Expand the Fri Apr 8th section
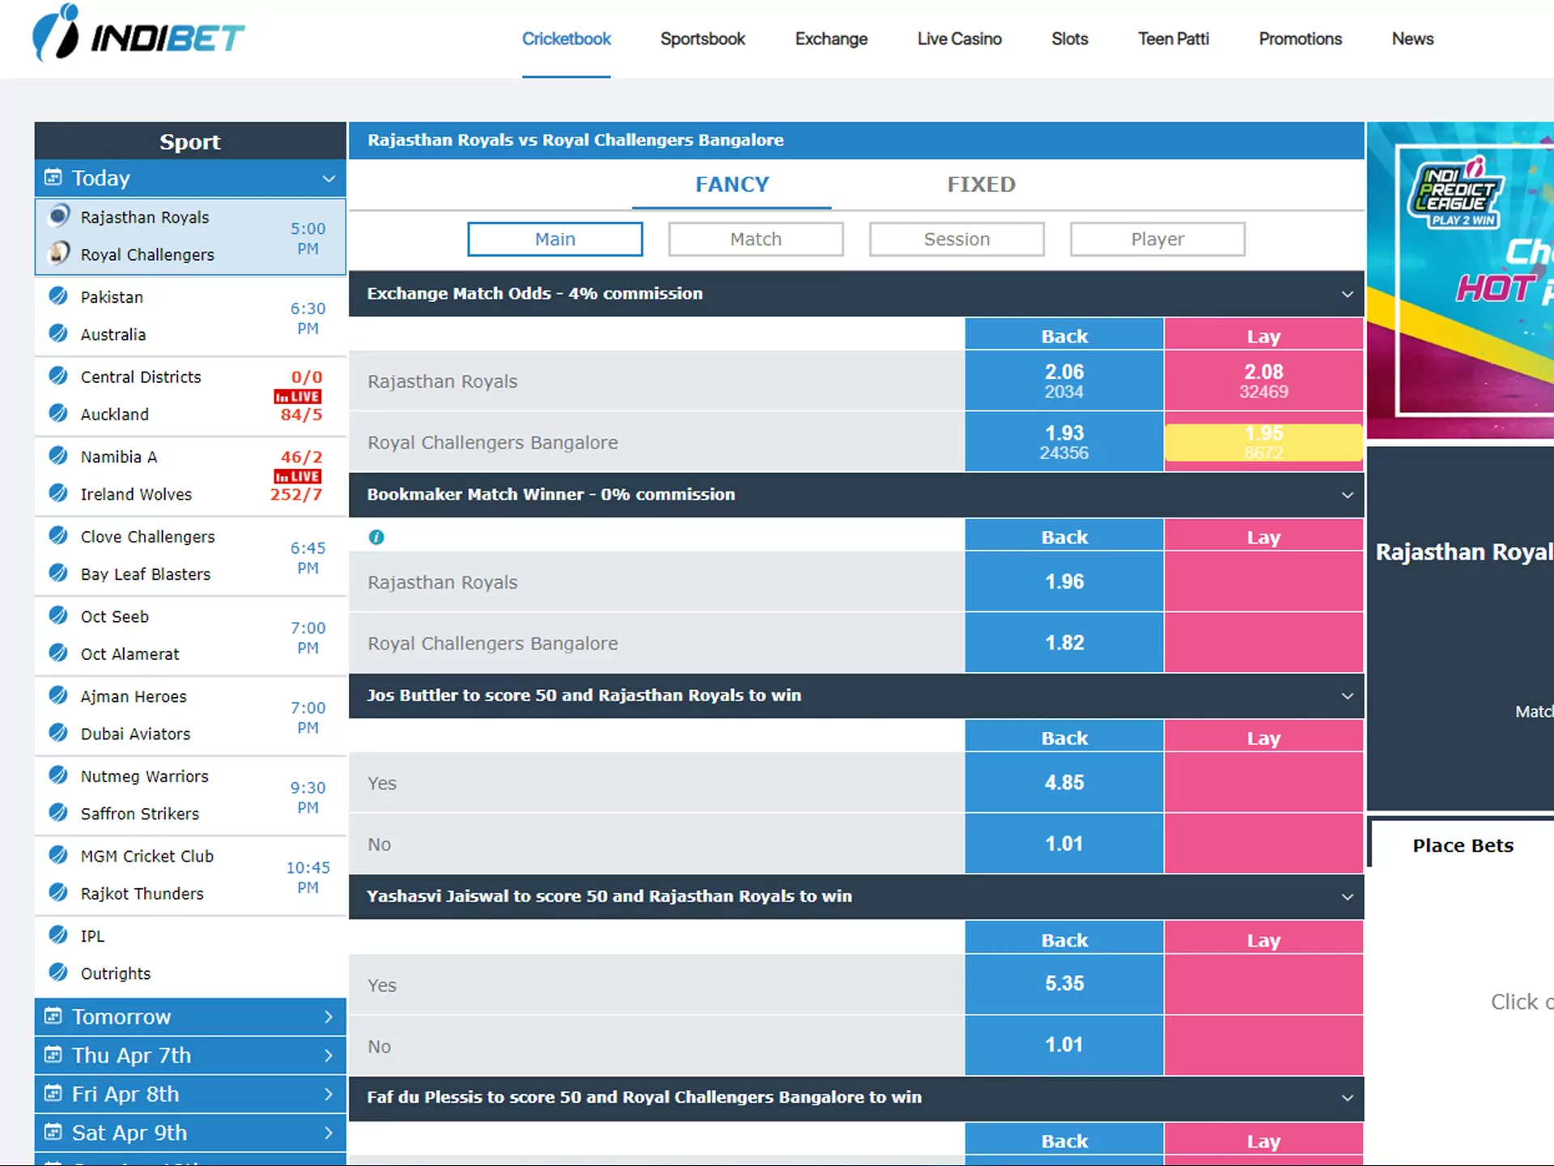 329,1095
